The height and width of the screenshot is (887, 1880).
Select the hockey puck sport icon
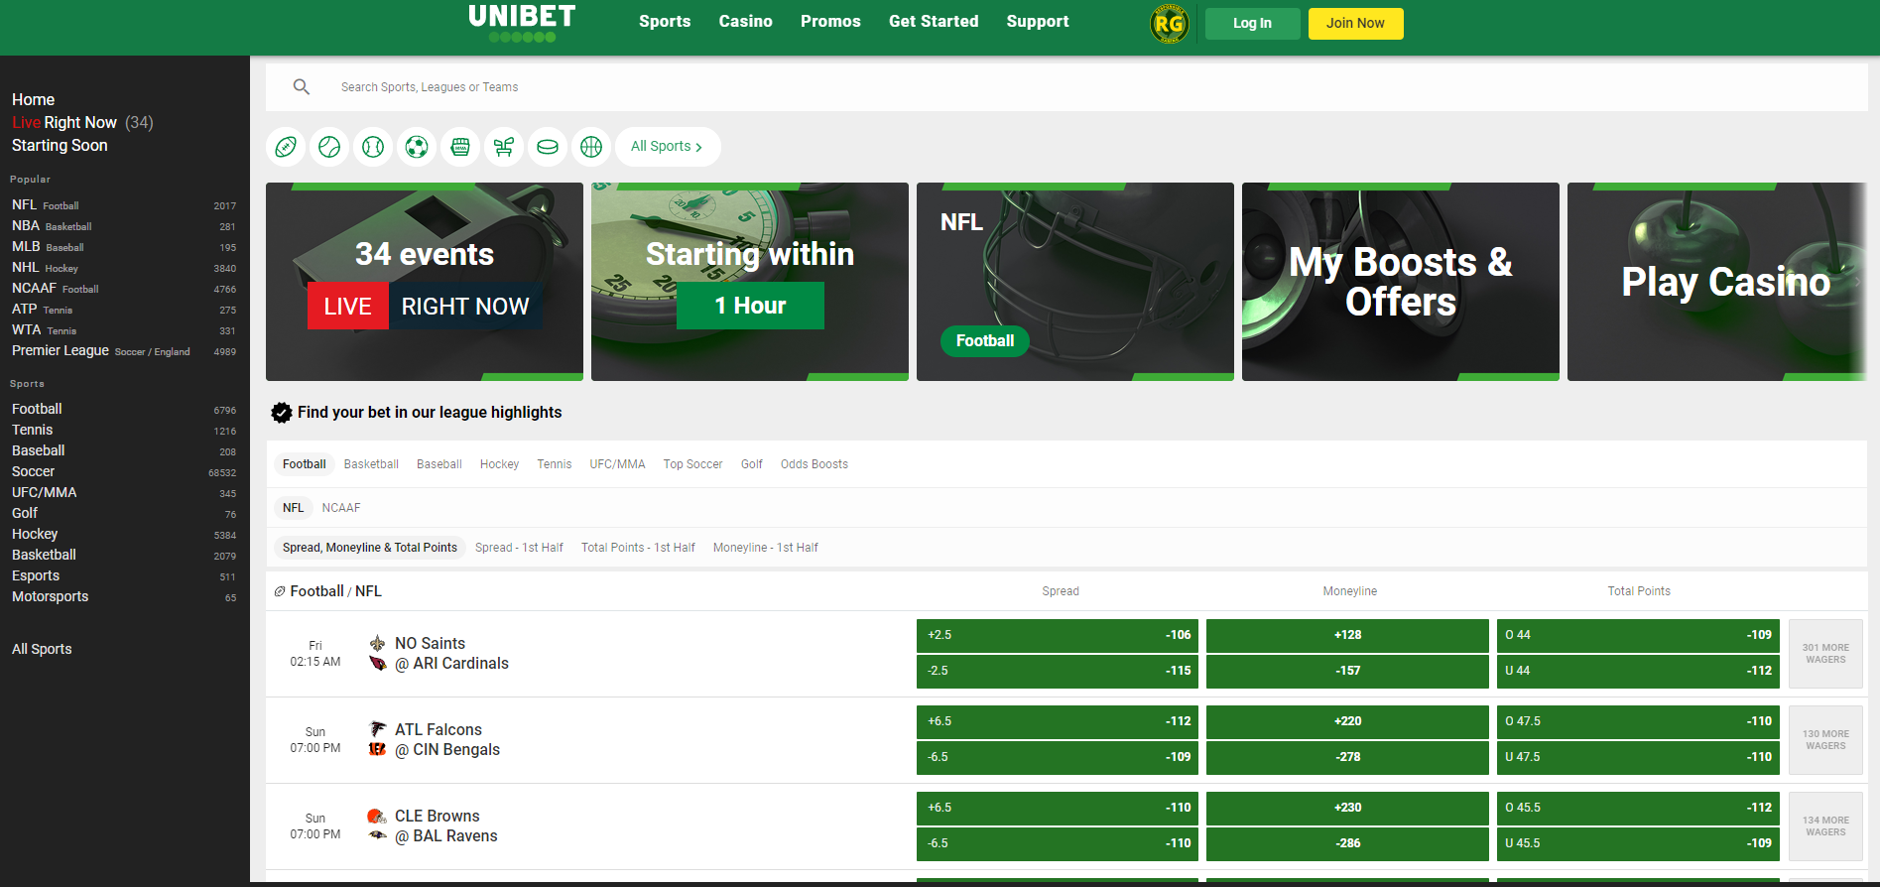[x=548, y=147]
